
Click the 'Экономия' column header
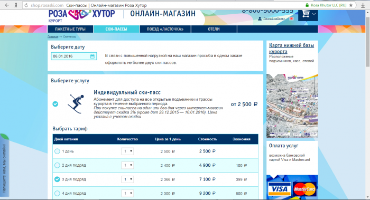tap(242, 139)
